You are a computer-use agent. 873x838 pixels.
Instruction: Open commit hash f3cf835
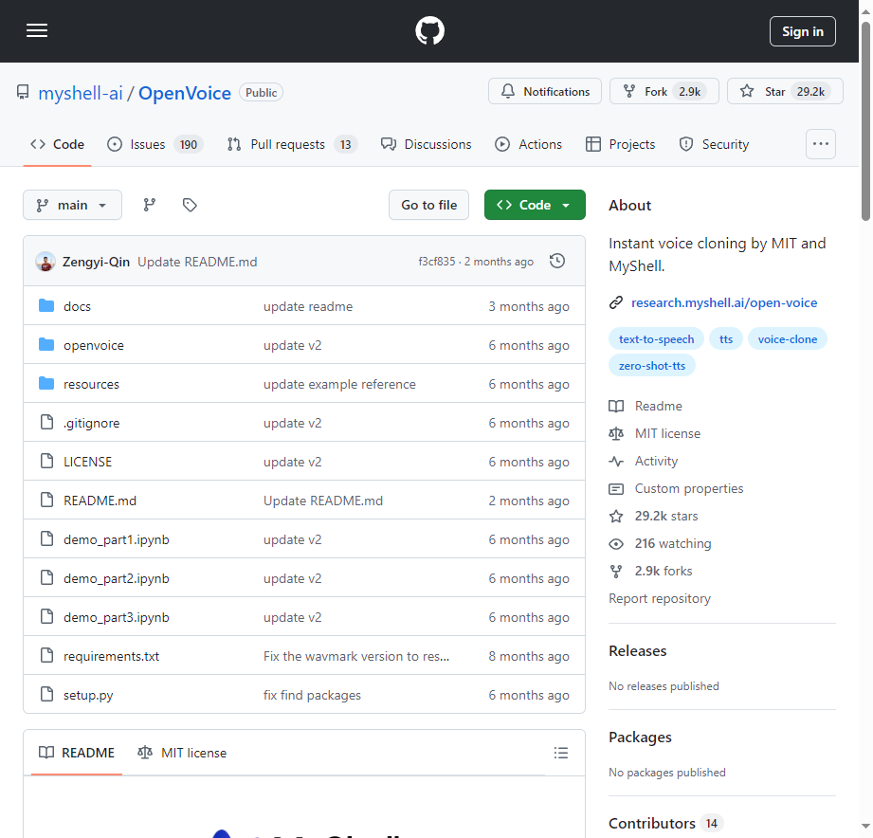436,262
